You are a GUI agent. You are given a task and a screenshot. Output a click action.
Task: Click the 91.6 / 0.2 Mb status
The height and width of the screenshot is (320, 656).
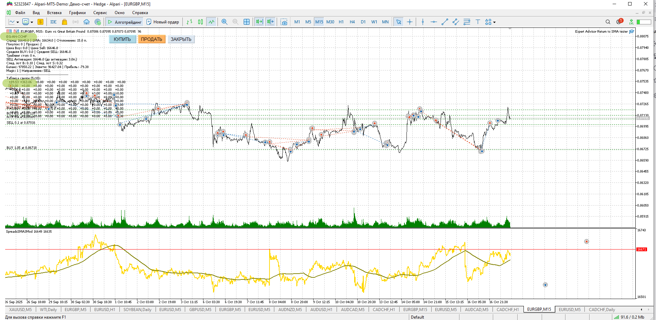(632, 317)
